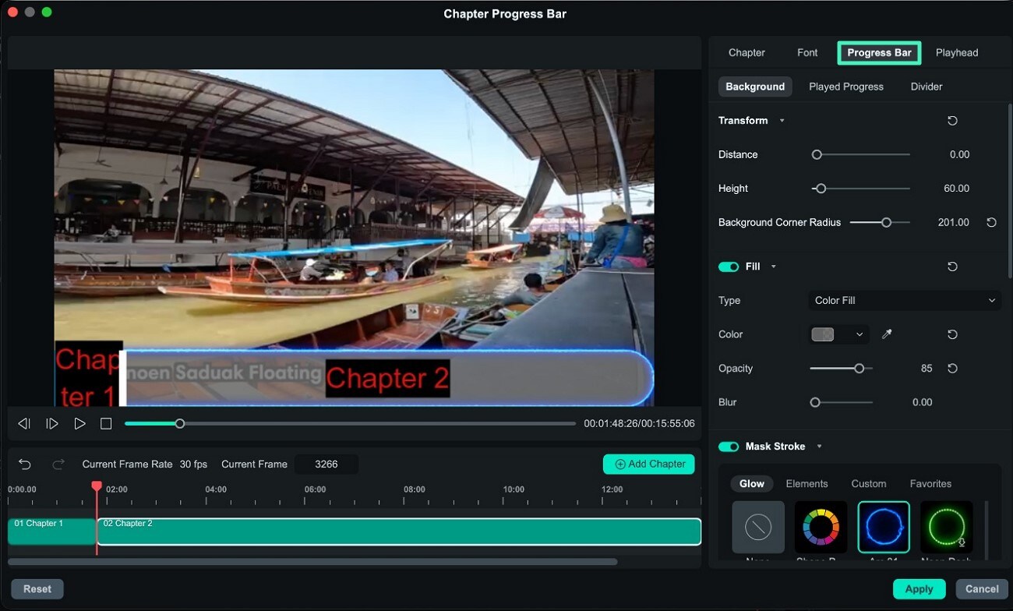
Task: Click the settings panel vertical scrollbar
Action: click(1010, 190)
